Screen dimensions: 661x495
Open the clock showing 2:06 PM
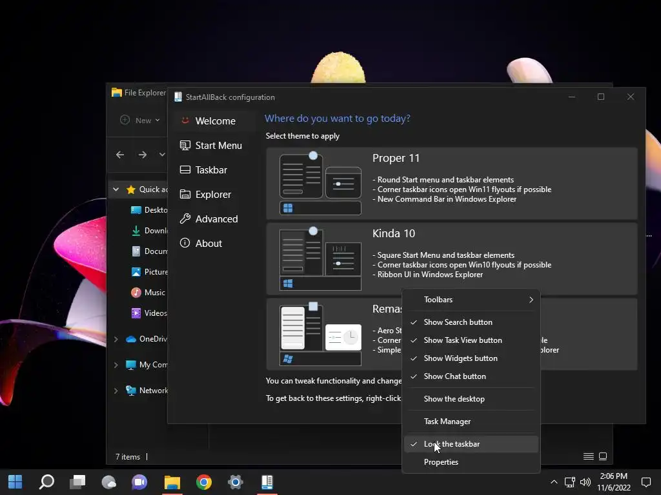pos(614,482)
